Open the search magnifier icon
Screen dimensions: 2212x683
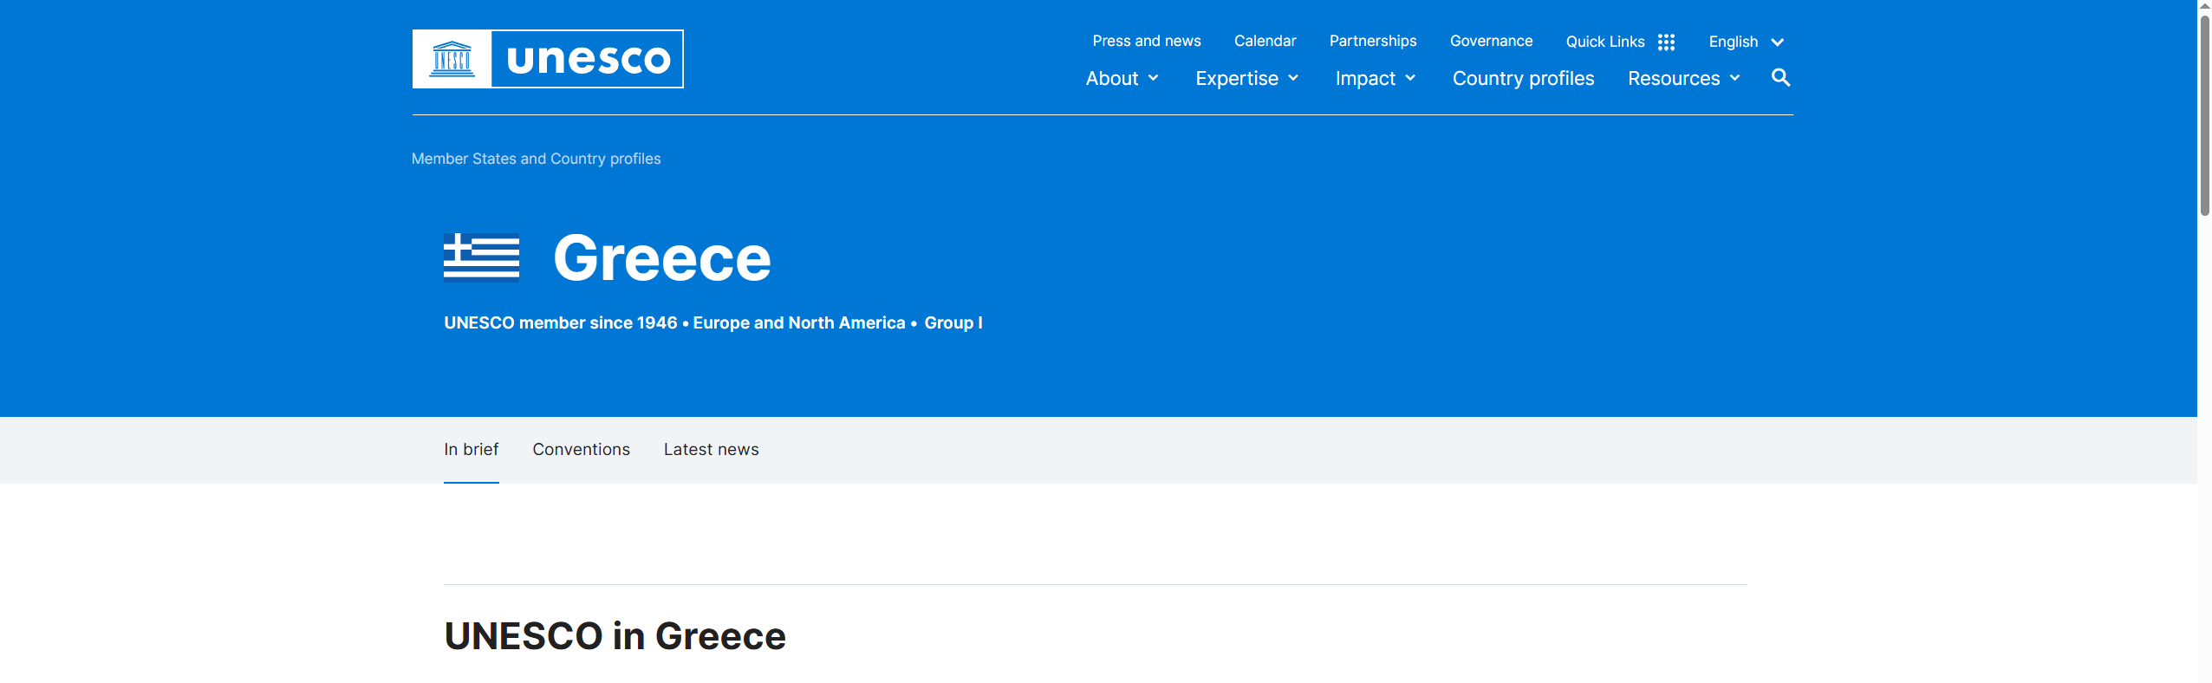(1780, 78)
